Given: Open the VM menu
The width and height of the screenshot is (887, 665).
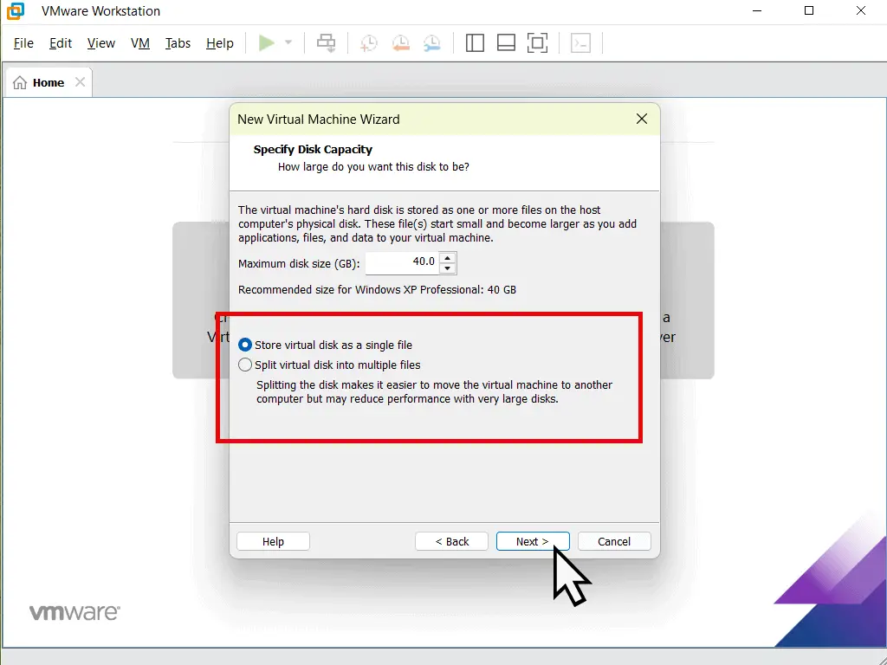Looking at the screenshot, I should 139,43.
